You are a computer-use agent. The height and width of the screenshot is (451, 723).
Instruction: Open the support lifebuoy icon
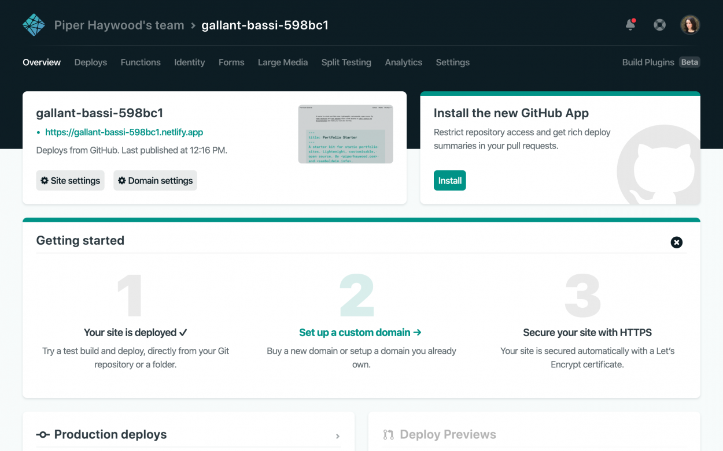pyautogui.click(x=659, y=25)
